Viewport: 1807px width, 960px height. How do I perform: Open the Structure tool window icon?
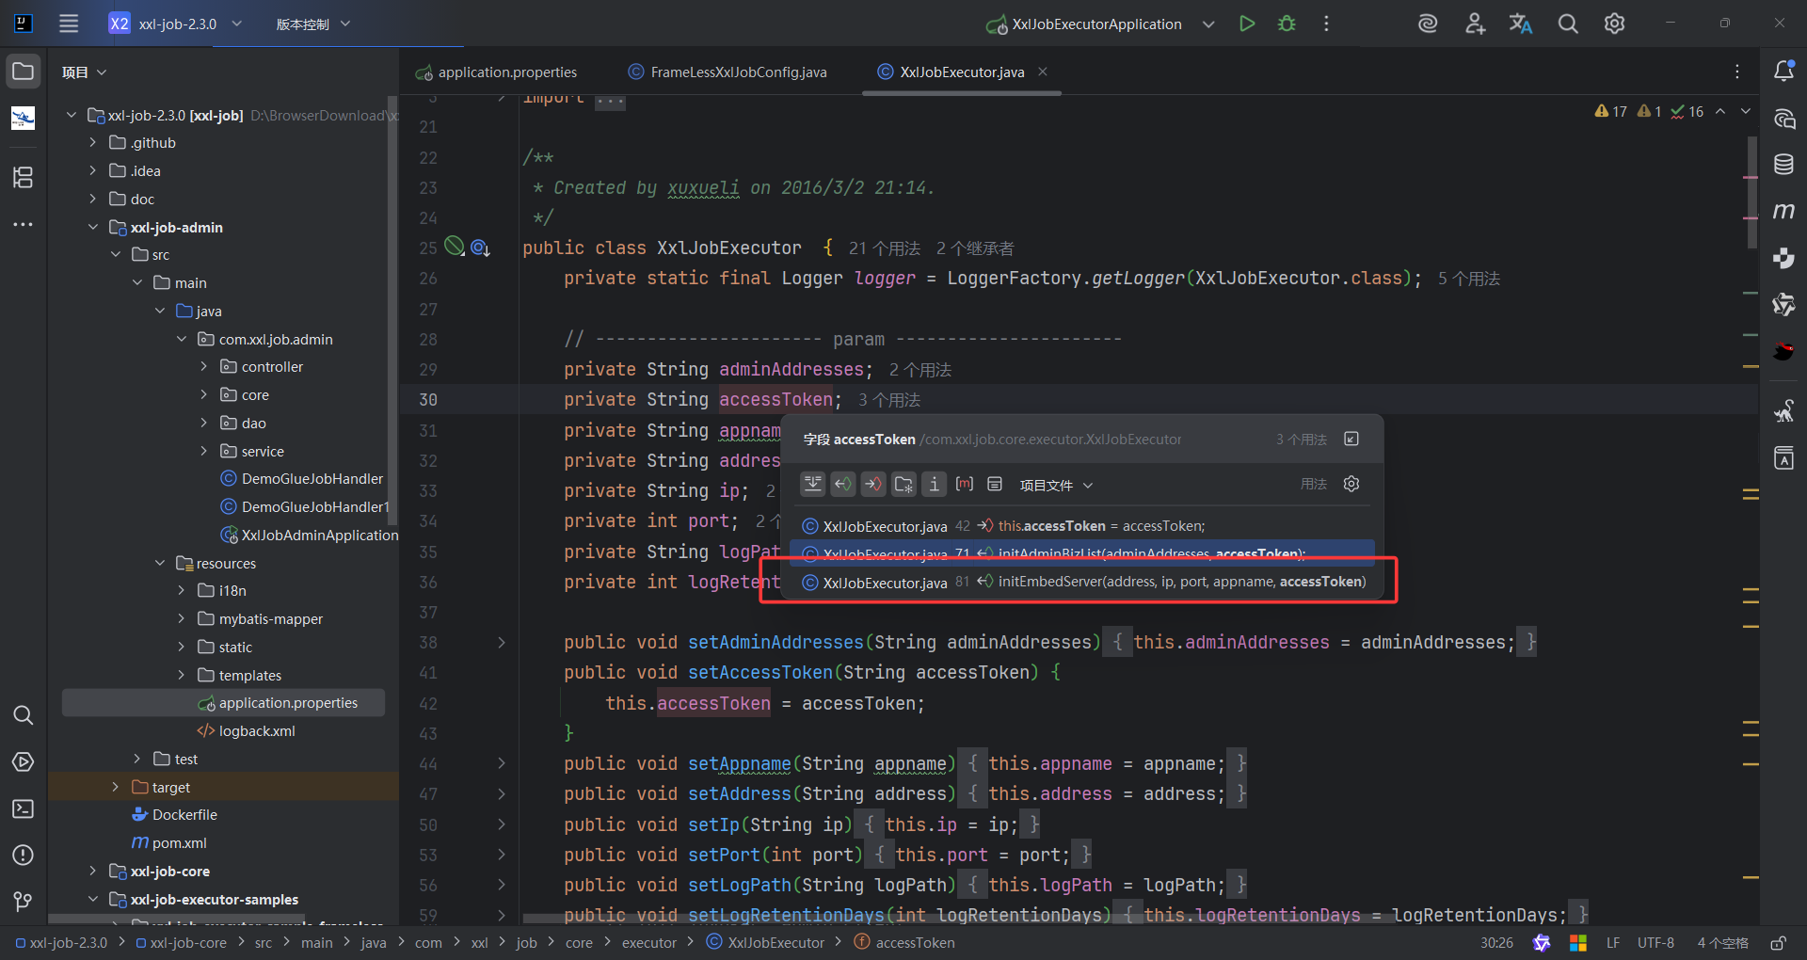[24, 177]
